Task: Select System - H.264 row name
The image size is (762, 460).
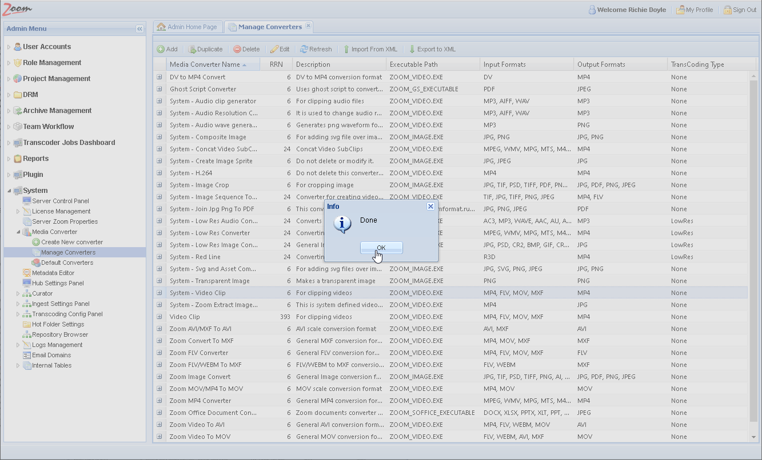Action: 191,173
